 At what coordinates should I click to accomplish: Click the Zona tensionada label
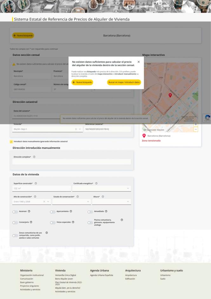[x=151, y=141]
